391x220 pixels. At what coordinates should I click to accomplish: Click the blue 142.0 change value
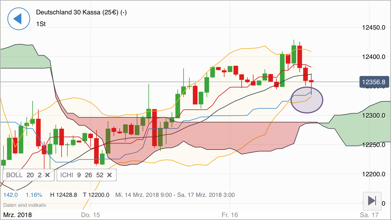point(10,194)
